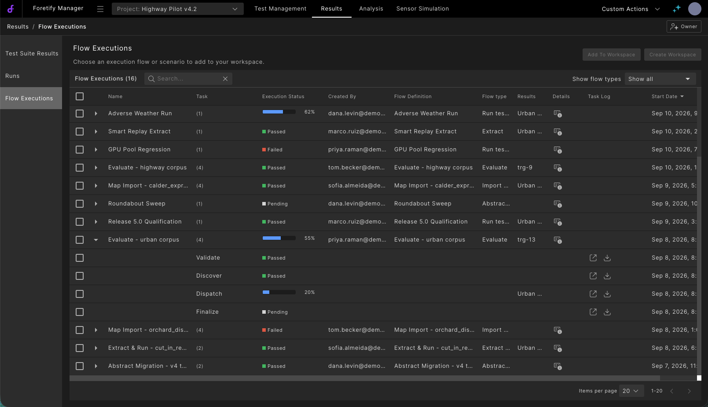Click the Create Workspace button
The image size is (708, 407).
(672, 55)
